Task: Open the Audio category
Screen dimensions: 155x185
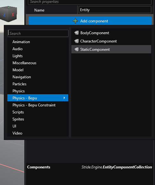Action: click(x=38, y=49)
